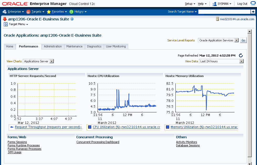Image resolution: width=257 pixels, height=165 pixels.
Task: Go to the Diagnostics tab
Action: pos(94,47)
